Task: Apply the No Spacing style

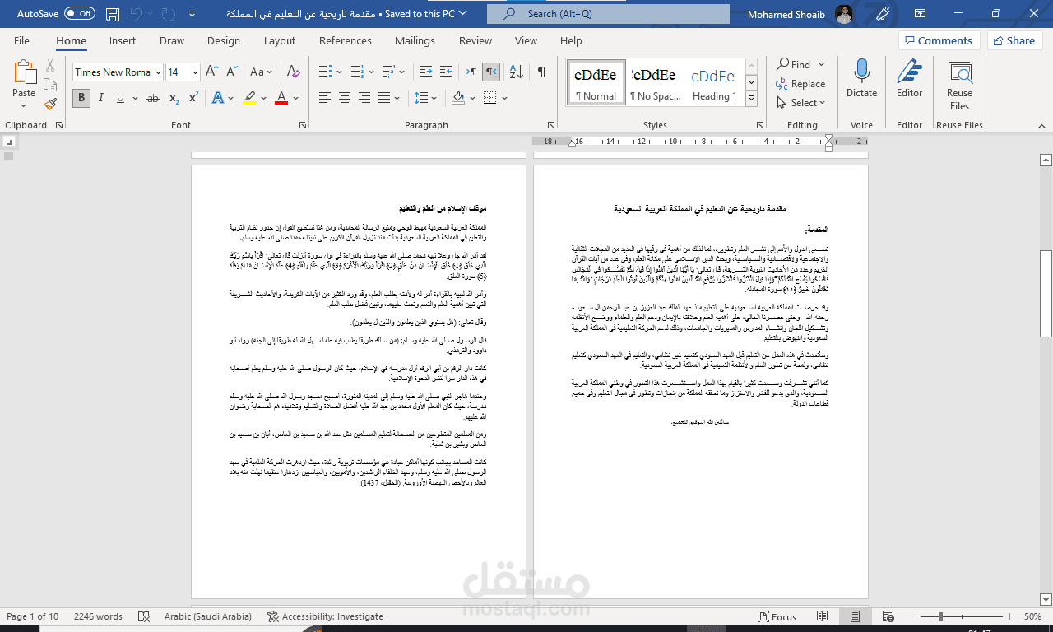Action: coord(655,82)
